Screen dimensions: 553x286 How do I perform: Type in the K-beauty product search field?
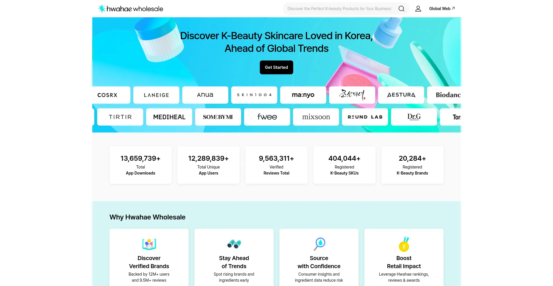coord(339,9)
